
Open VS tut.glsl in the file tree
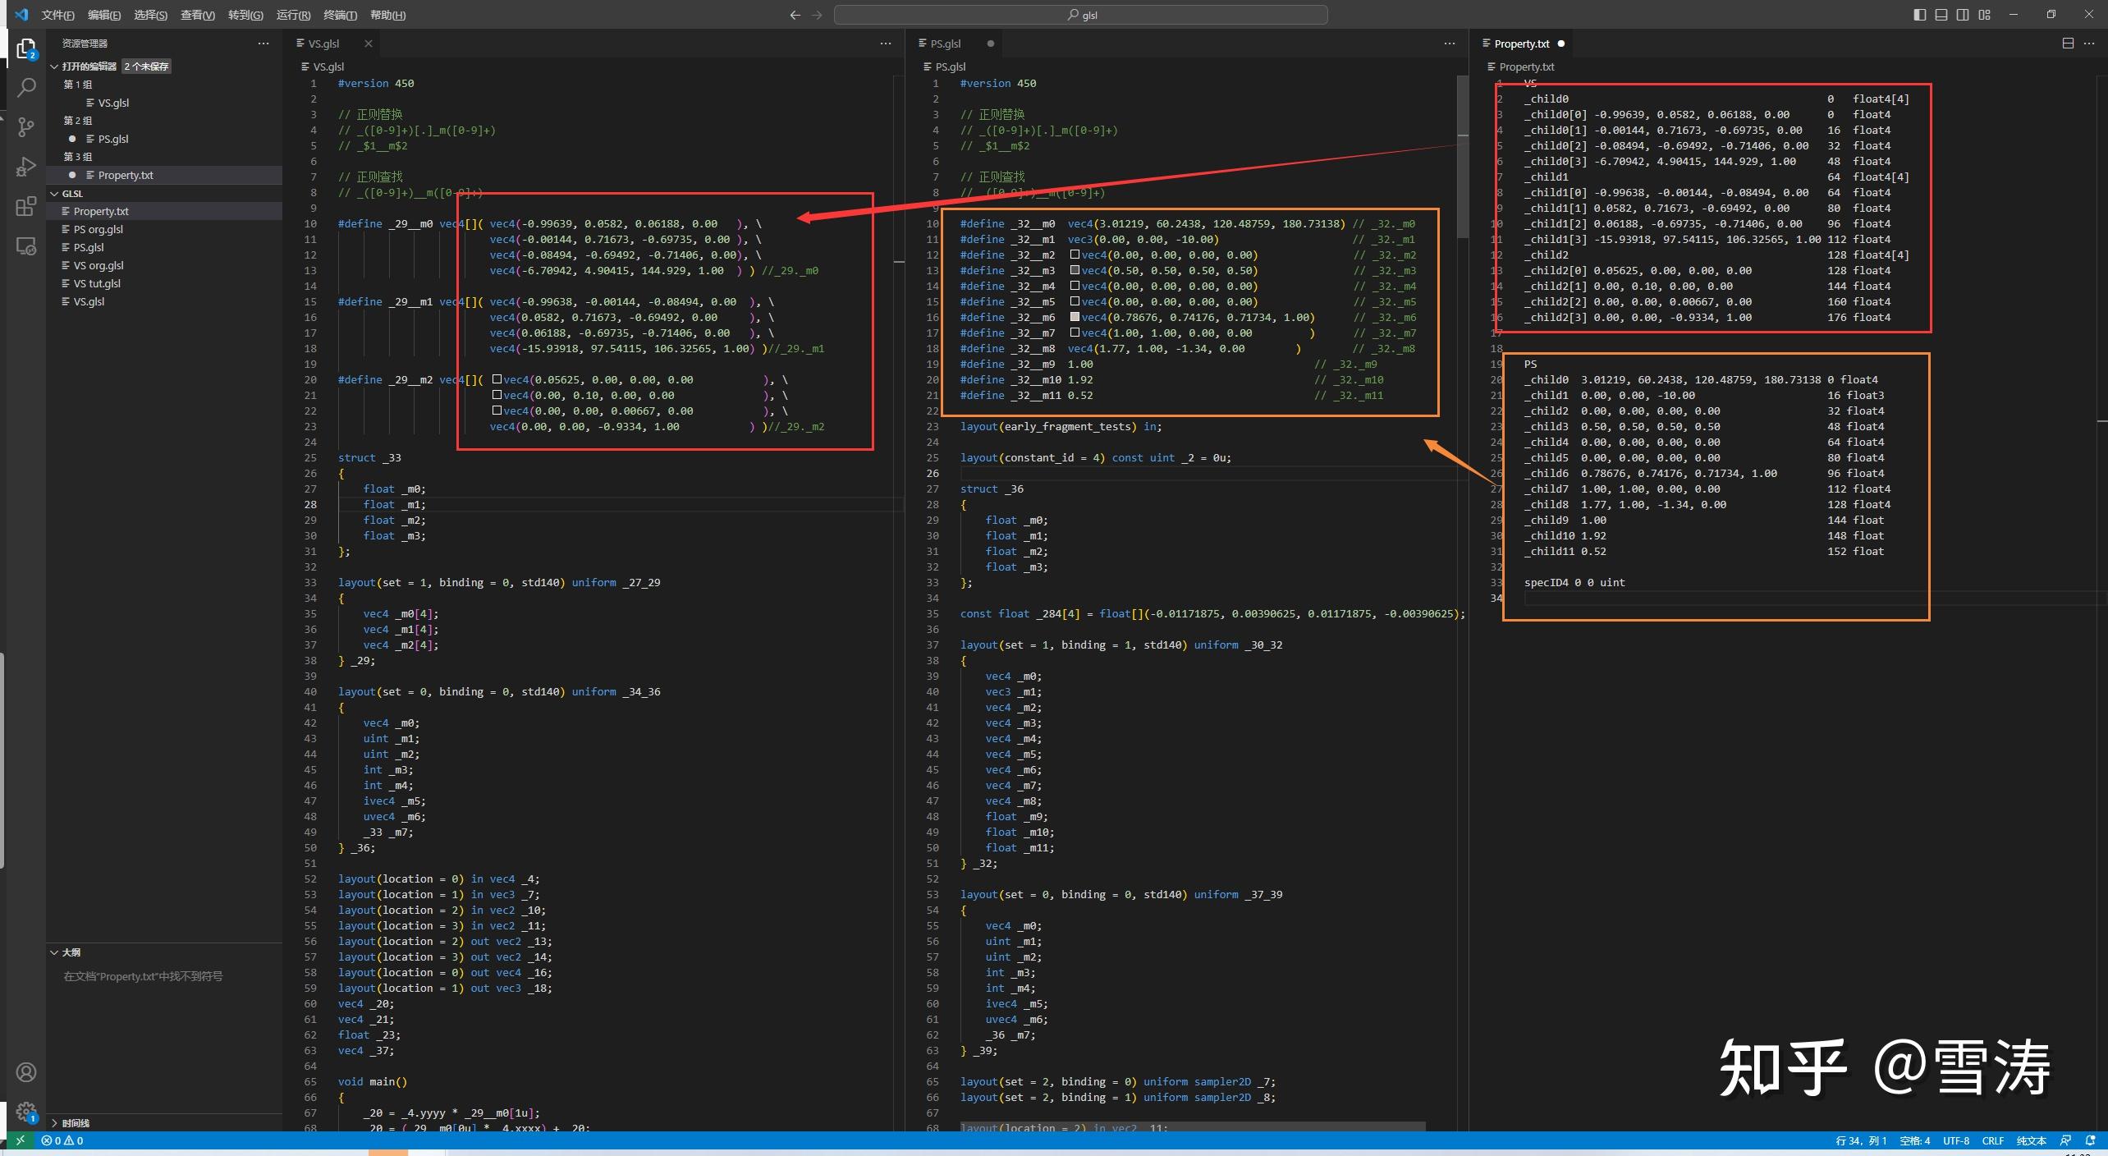coord(164,283)
